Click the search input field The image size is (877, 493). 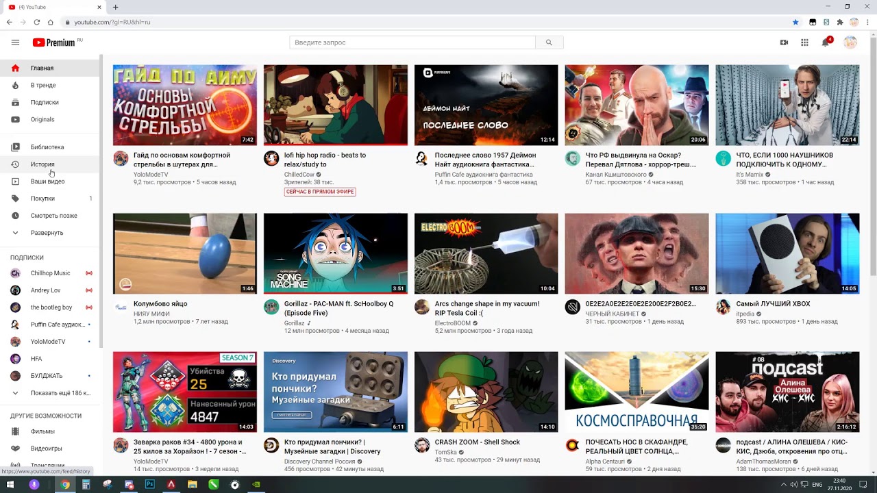(x=412, y=42)
